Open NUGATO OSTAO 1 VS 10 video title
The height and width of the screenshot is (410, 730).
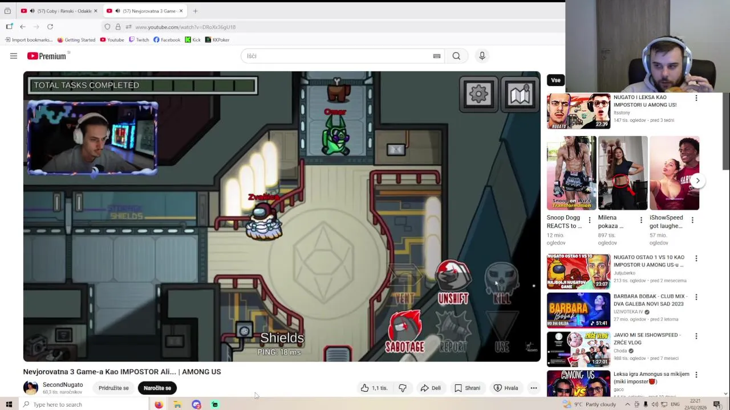649,261
